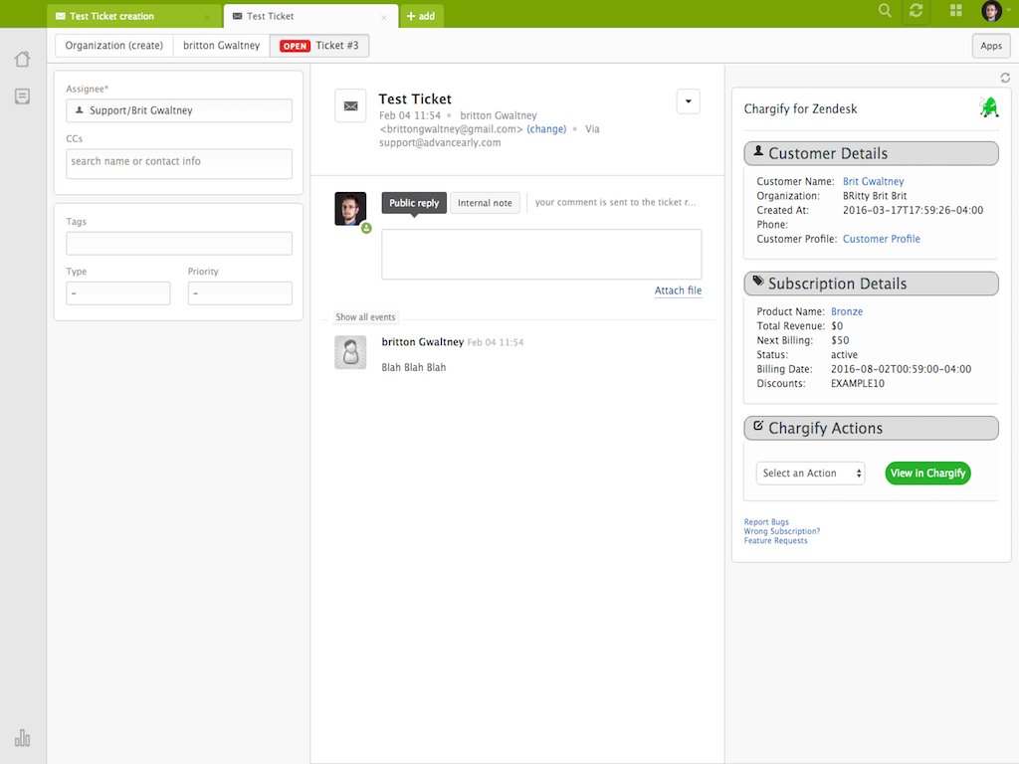Click the BRitty Brit Brit organization value
This screenshot has height=764, width=1019.
(874, 196)
